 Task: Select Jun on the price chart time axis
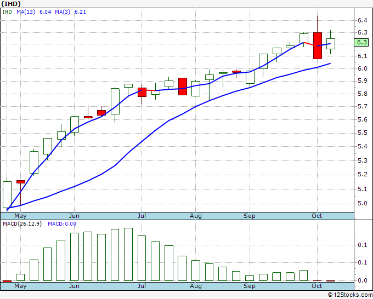[x=74, y=216]
